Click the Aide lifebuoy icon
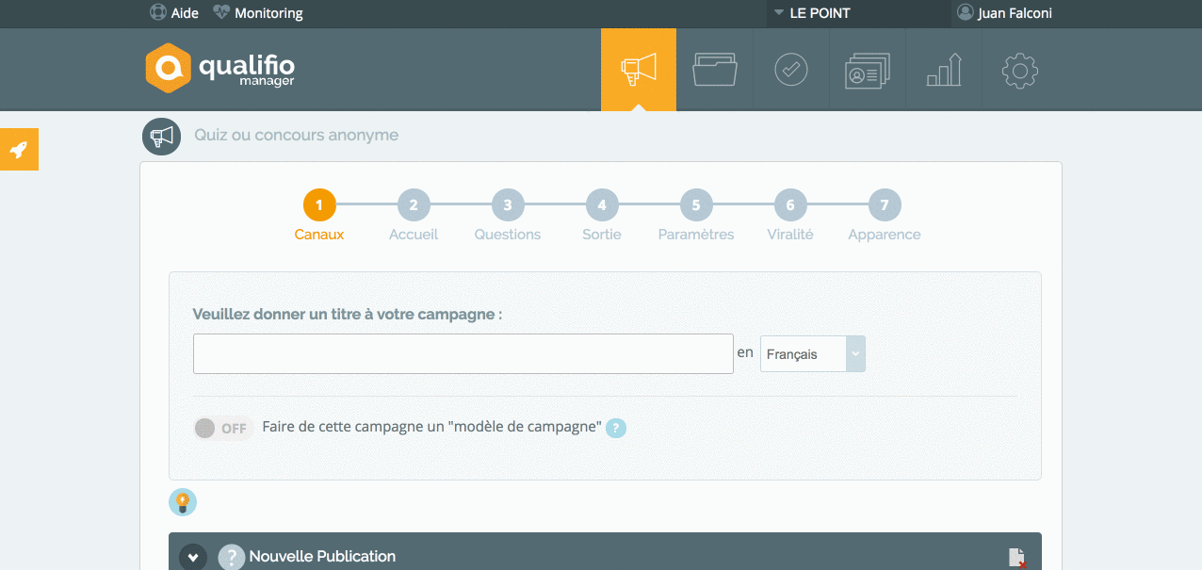Viewport: 1202px width, 570px height. point(158,13)
